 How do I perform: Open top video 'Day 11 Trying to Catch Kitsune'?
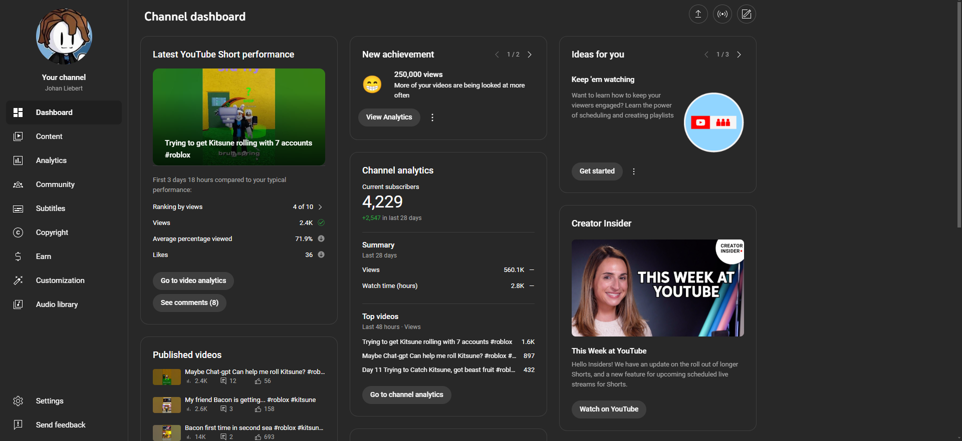click(438, 370)
